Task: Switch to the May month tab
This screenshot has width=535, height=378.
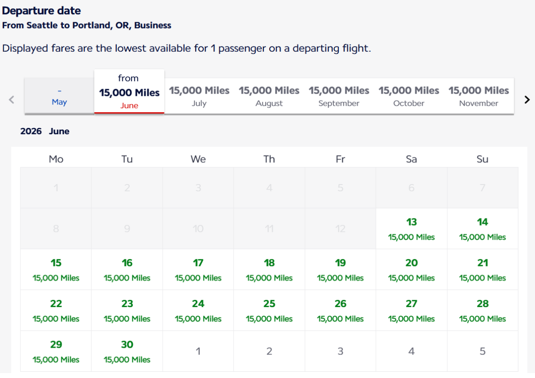Action: click(x=59, y=96)
